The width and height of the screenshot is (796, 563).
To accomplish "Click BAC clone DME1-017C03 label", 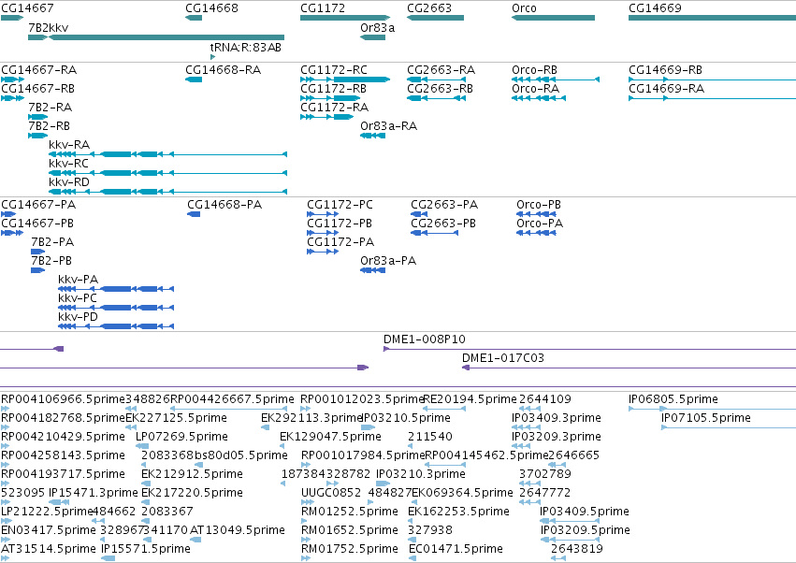I will click(503, 358).
